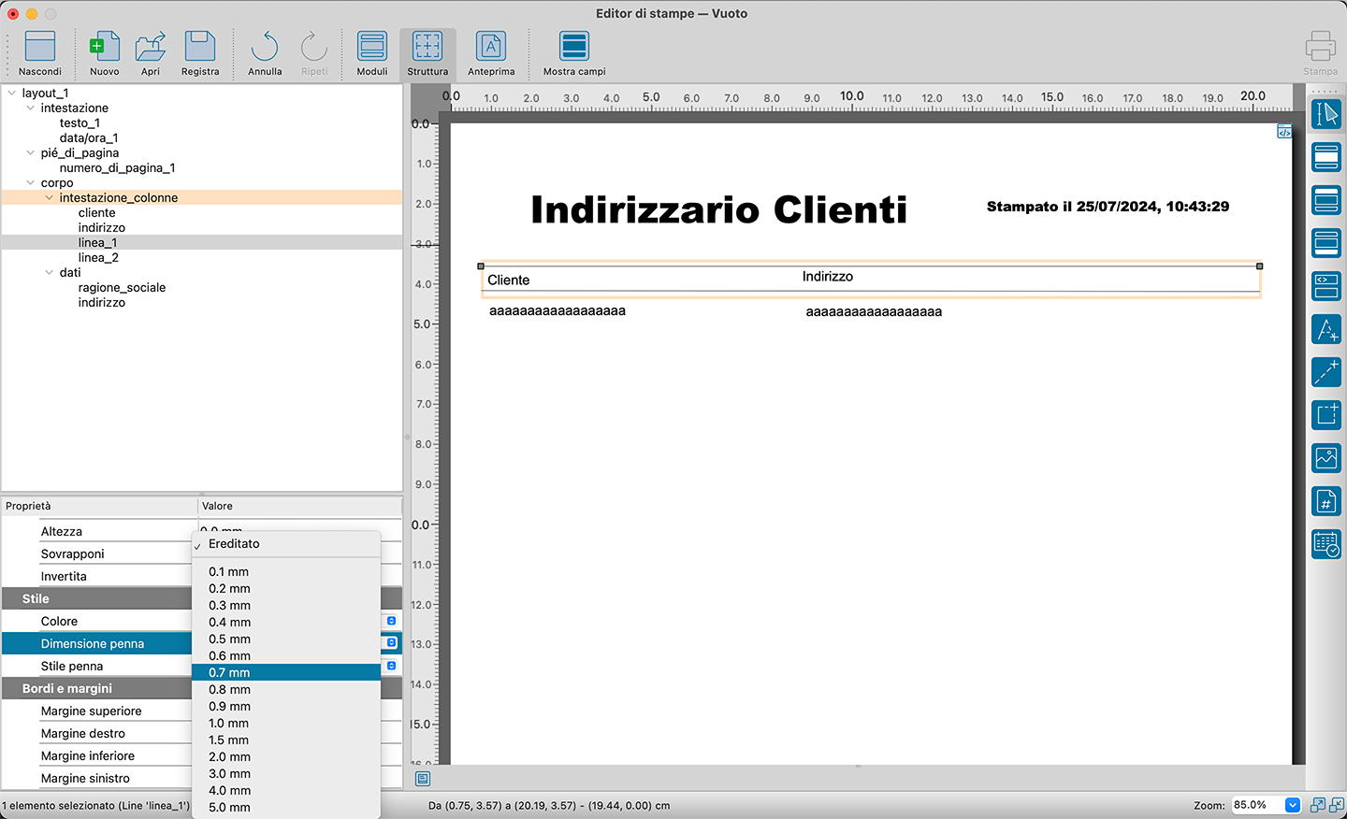The width and height of the screenshot is (1347, 819).
Task: Select the add text tool
Action: [x=1325, y=329]
